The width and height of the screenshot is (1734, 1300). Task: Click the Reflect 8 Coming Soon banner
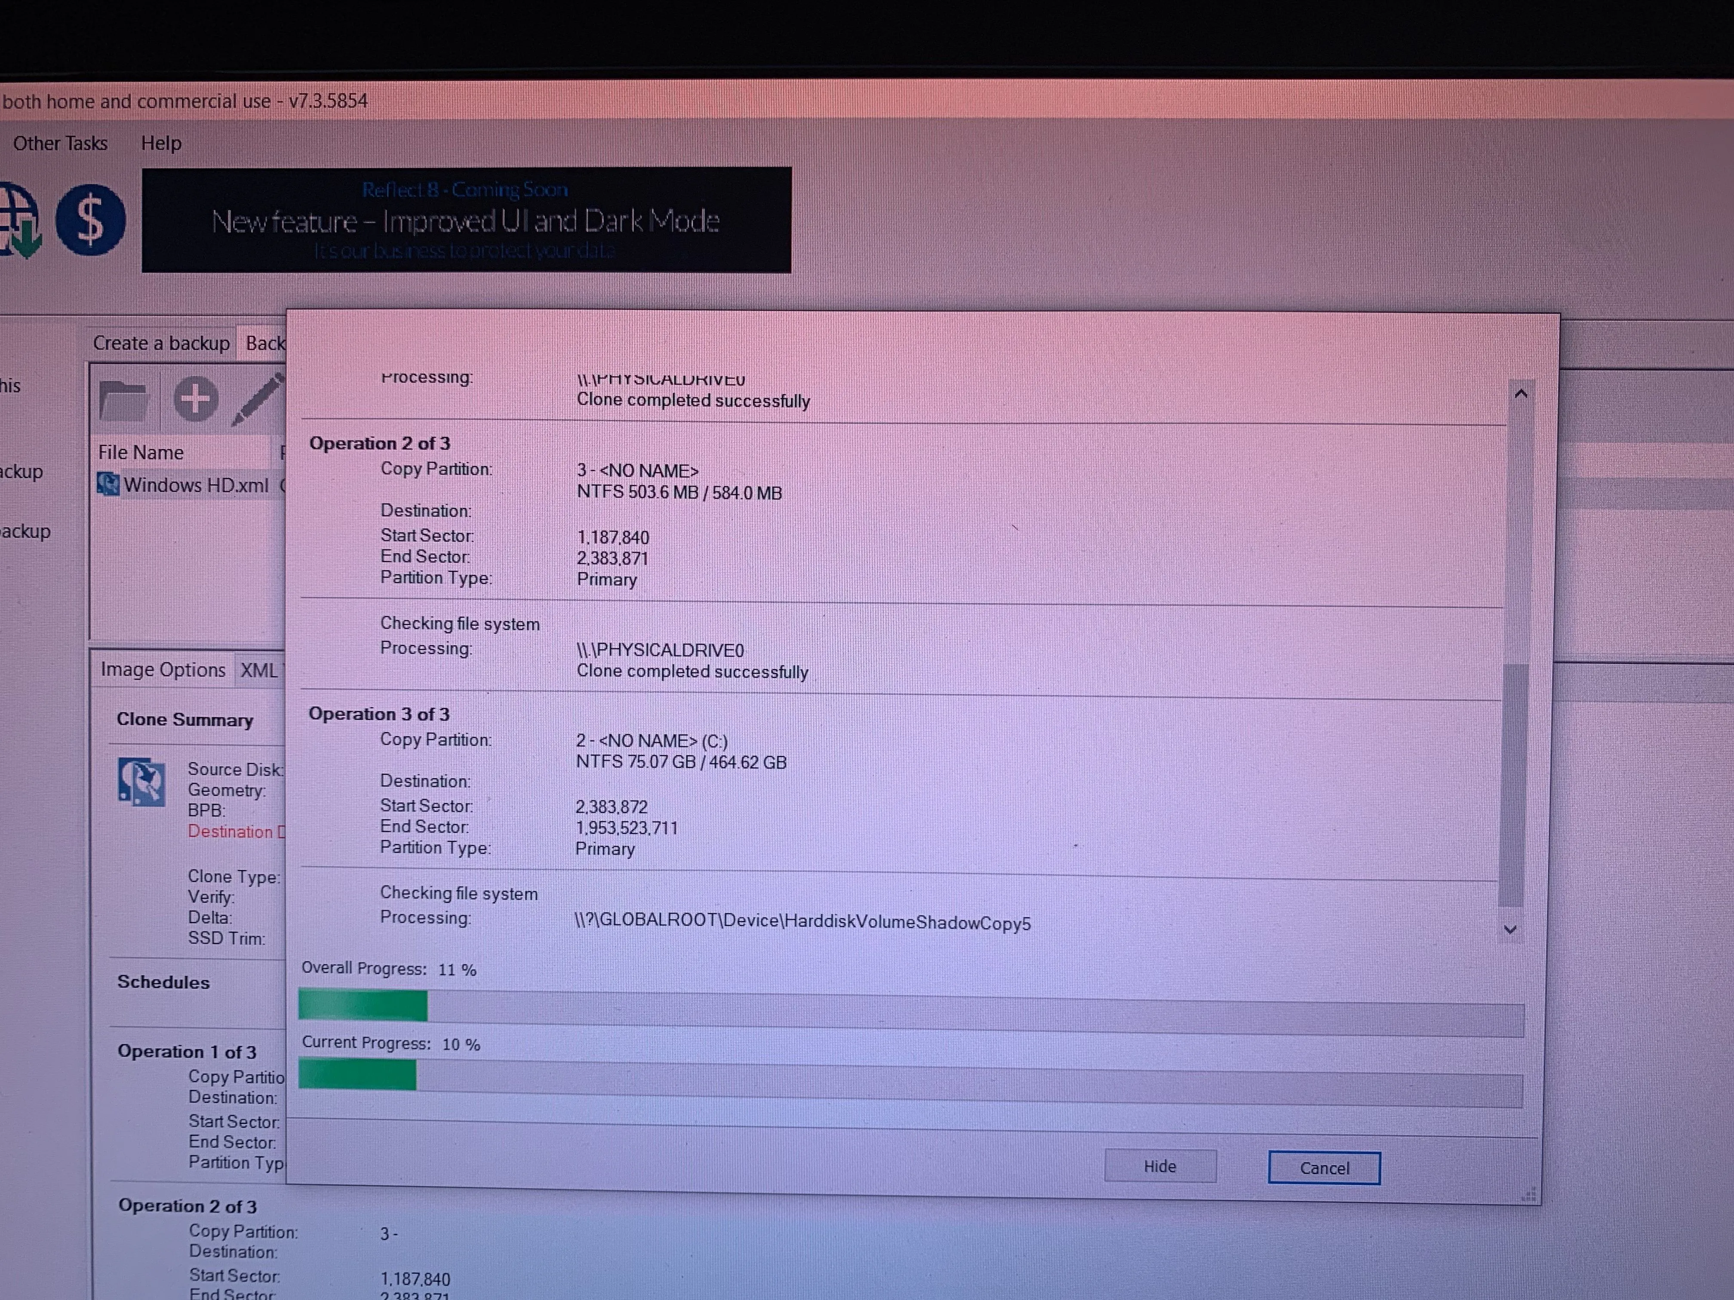click(x=466, y=220)
